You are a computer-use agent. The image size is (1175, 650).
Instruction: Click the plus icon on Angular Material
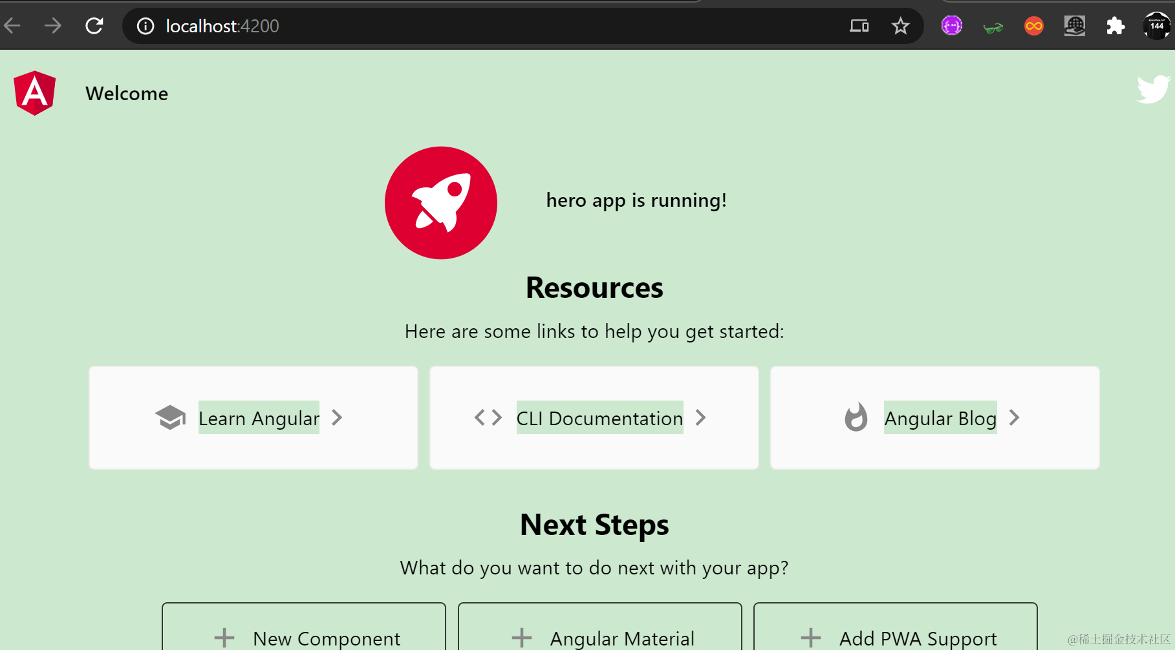pyautogui.click(x=522, y=638)
